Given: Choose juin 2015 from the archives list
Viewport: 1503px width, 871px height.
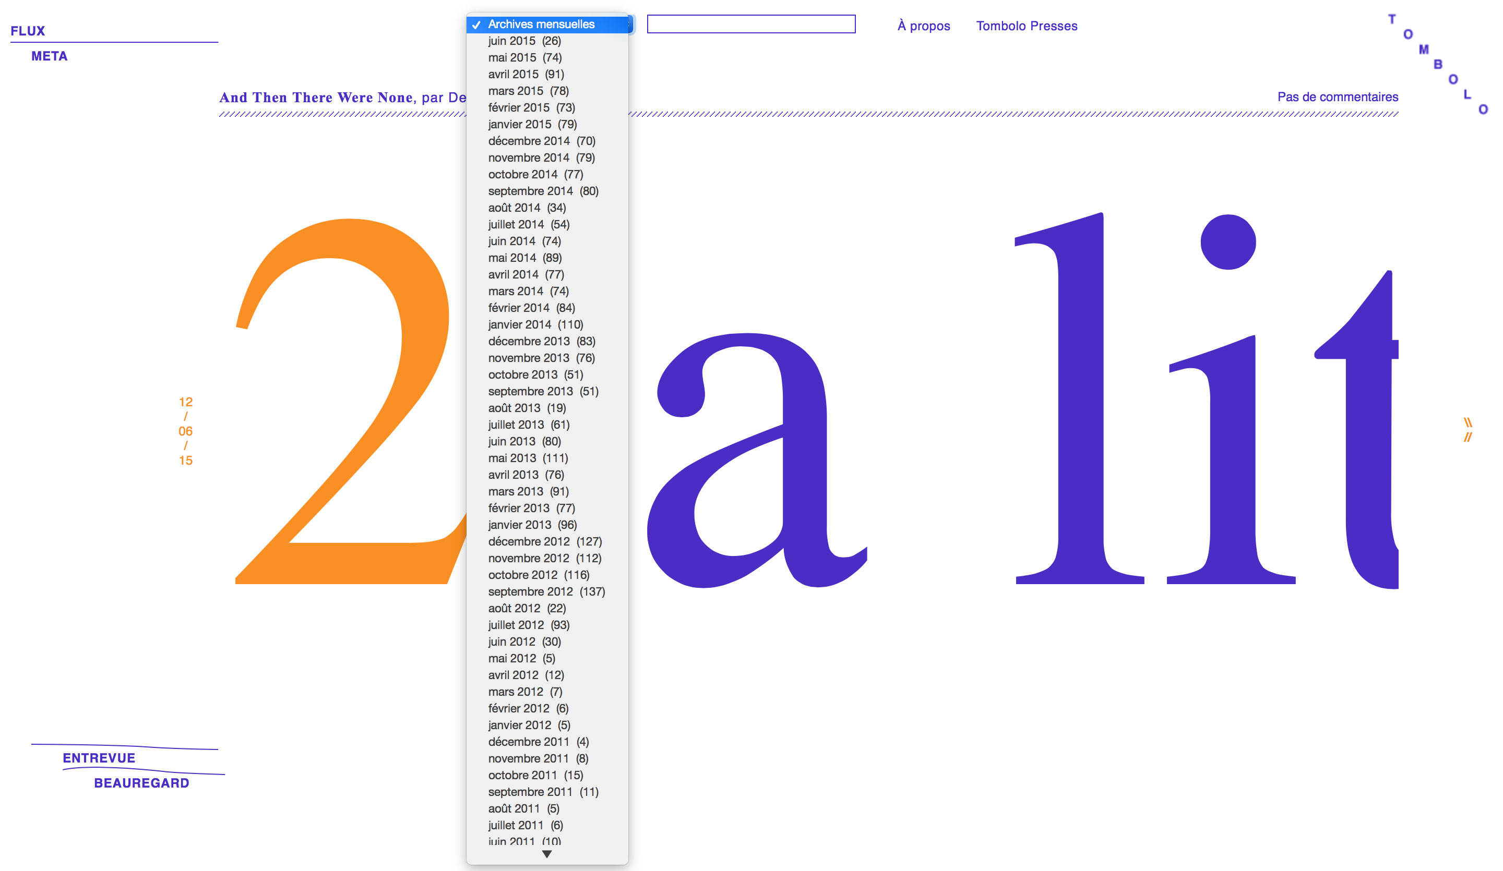Looking at the screenshot, I should pyautogui.click(x=524, y=41).
